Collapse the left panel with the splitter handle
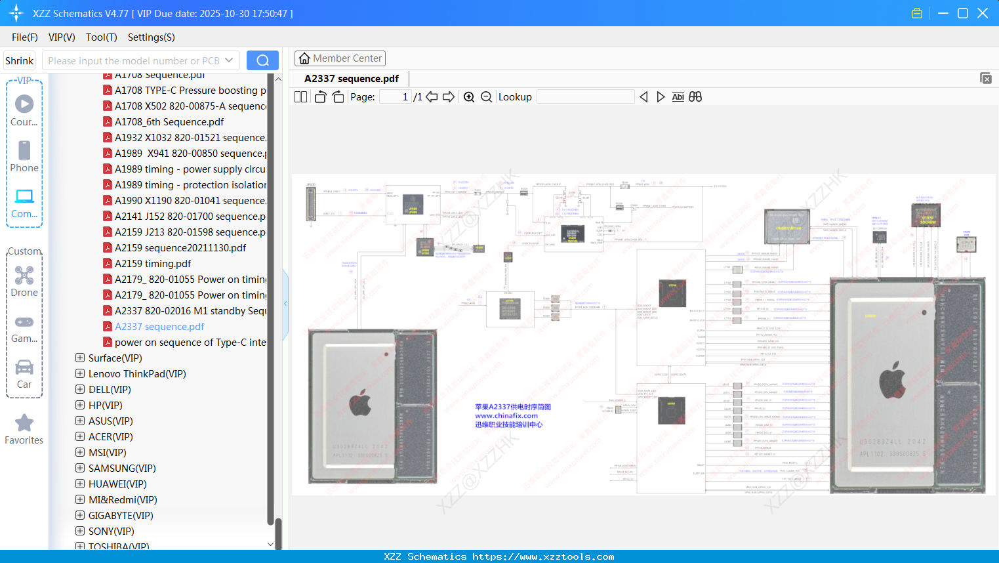Screen dimensions: 999x563 tap(285, 304)
